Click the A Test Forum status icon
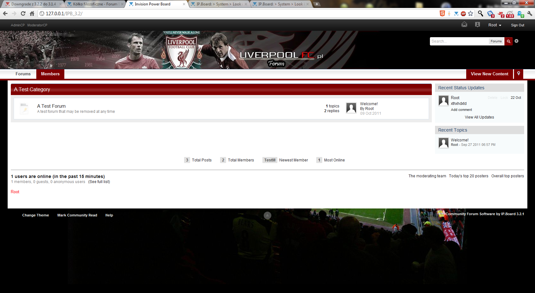The height and width of the screenshot is (293, 535). click(24, 108)
